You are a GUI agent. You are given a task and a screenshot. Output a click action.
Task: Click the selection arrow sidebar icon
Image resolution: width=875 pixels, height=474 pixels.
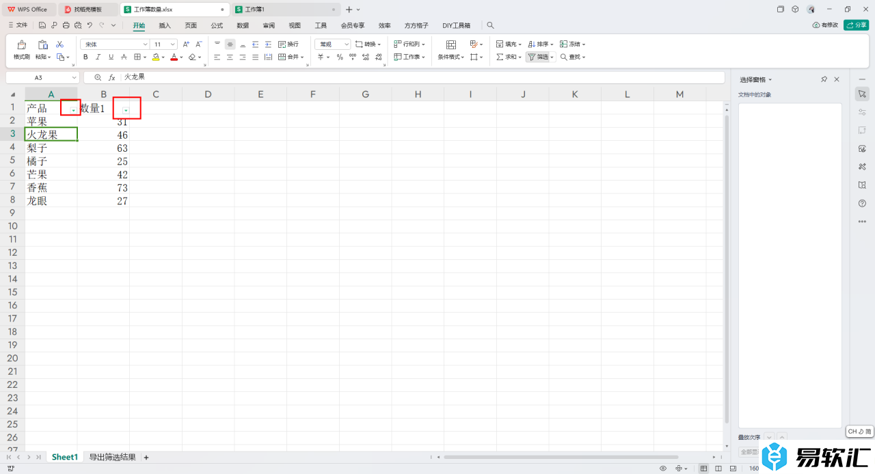point(862,94)
